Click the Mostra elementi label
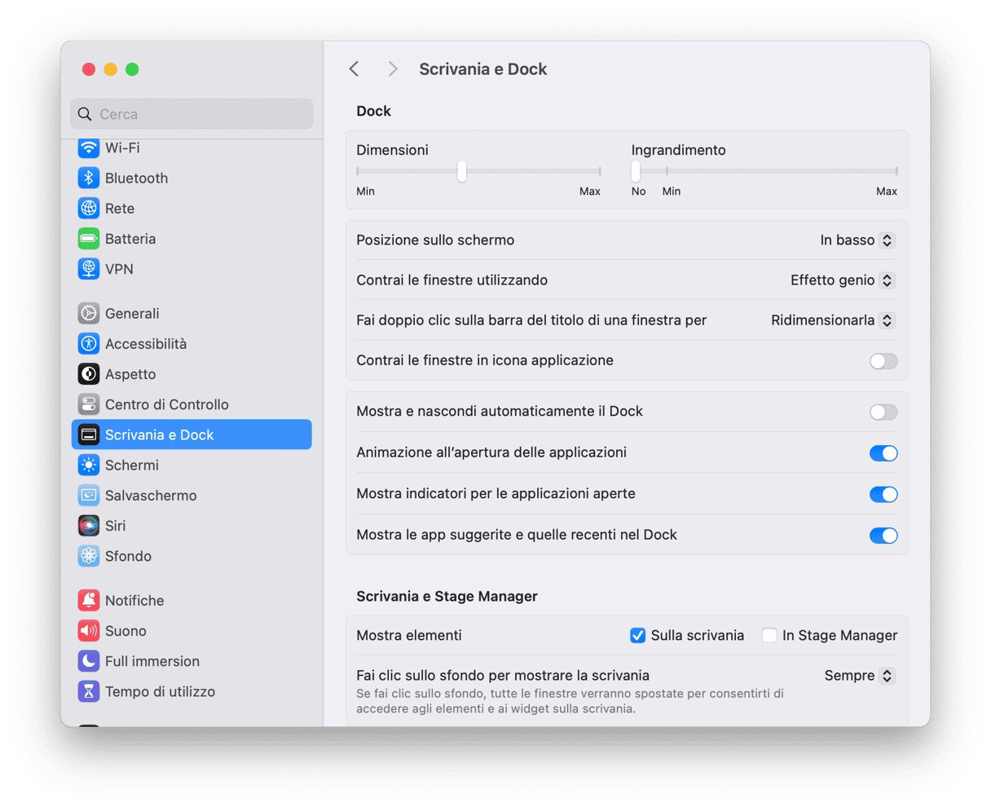Viewport: 991px width, 807px height. tap(409, 635)
